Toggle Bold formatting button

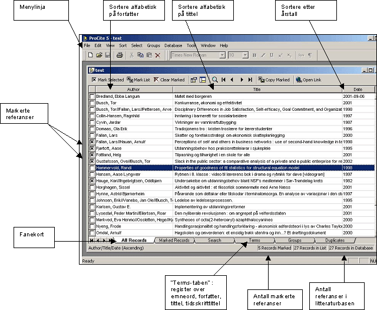254,55
